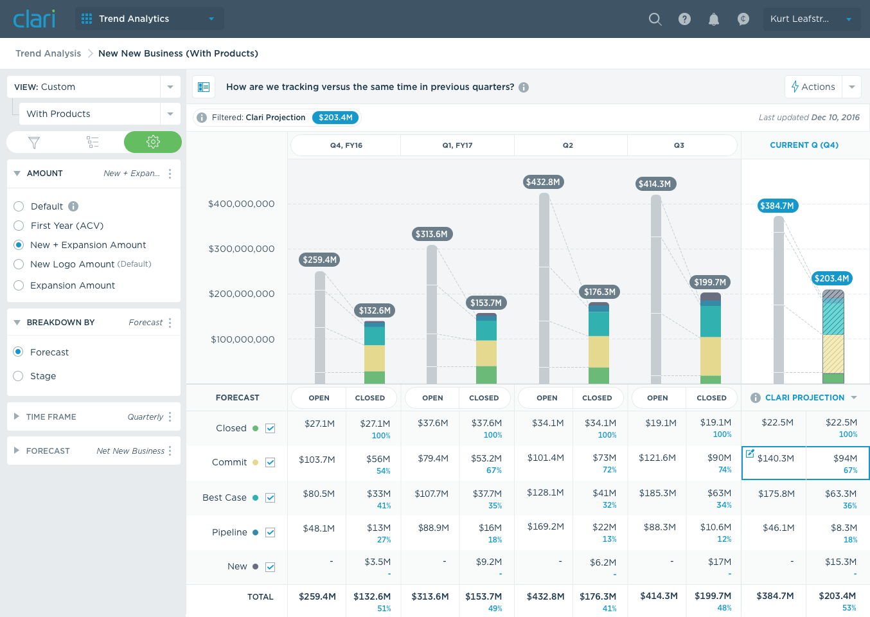Select Expansion Amount radio button
The image size is (870, 617).
(19, 285)
